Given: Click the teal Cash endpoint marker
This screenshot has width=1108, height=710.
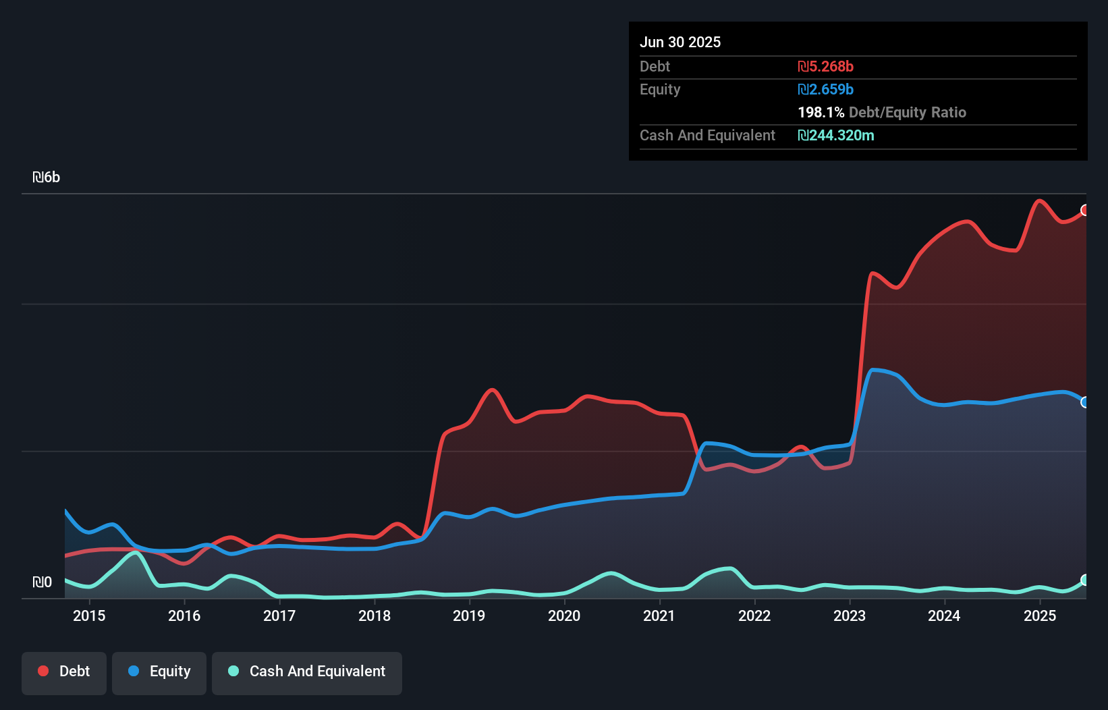Looking at the screenshot, I should 1085,580.
